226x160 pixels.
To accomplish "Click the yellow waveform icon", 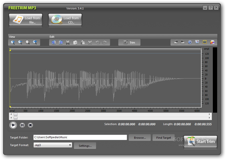I will 205,42.
